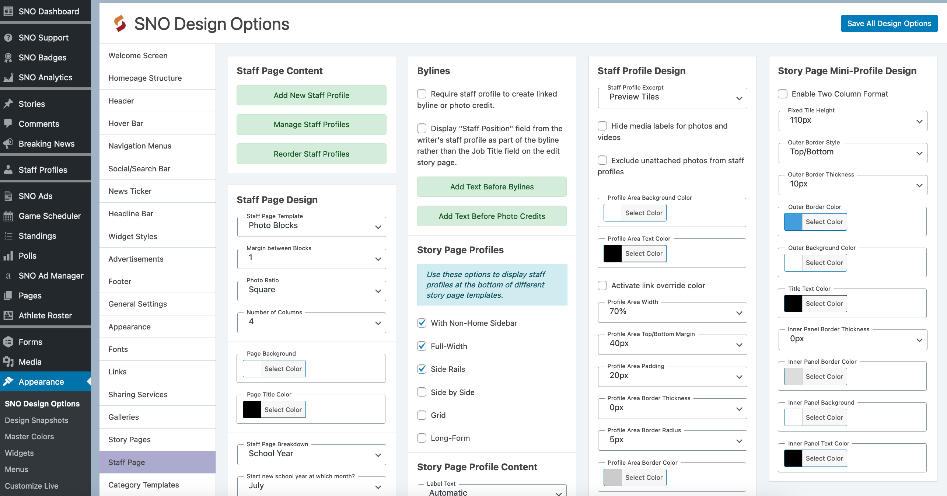Check the Side by Side option

coord(422,392)
